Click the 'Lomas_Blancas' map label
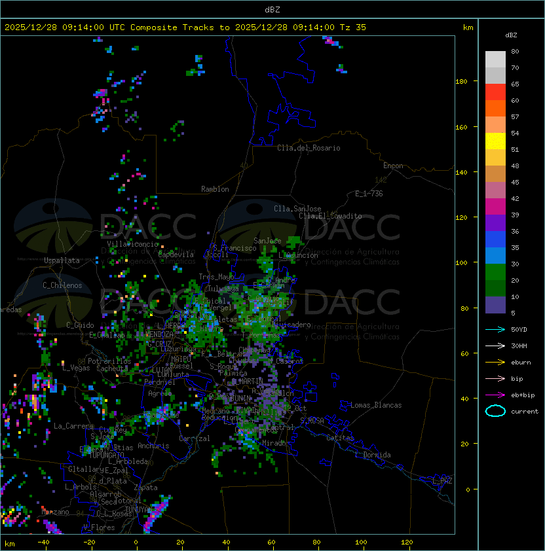Image resolution: width=545 pixels, height=551 pixels. pyautogui.click(x=376, y=405)
